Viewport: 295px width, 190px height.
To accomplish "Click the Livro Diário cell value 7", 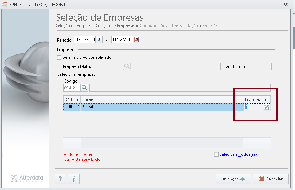I will (x=253, y=107).
